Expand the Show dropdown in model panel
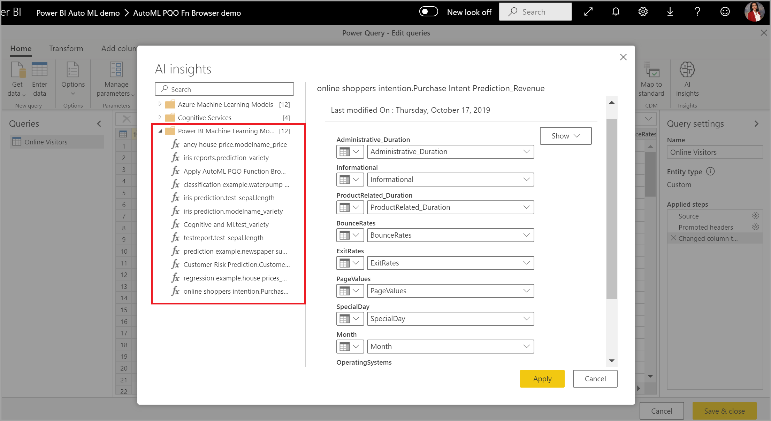 tap(565, 136)
